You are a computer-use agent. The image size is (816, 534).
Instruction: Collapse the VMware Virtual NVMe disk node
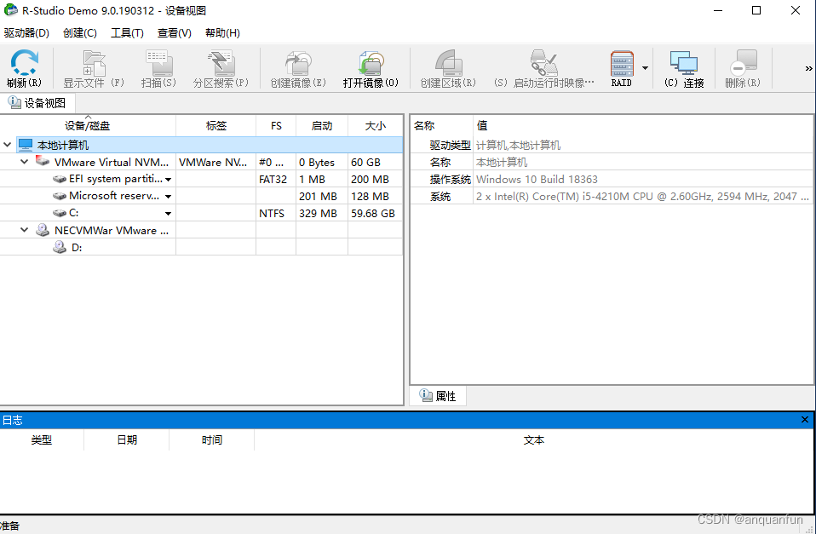coord(24,162)
